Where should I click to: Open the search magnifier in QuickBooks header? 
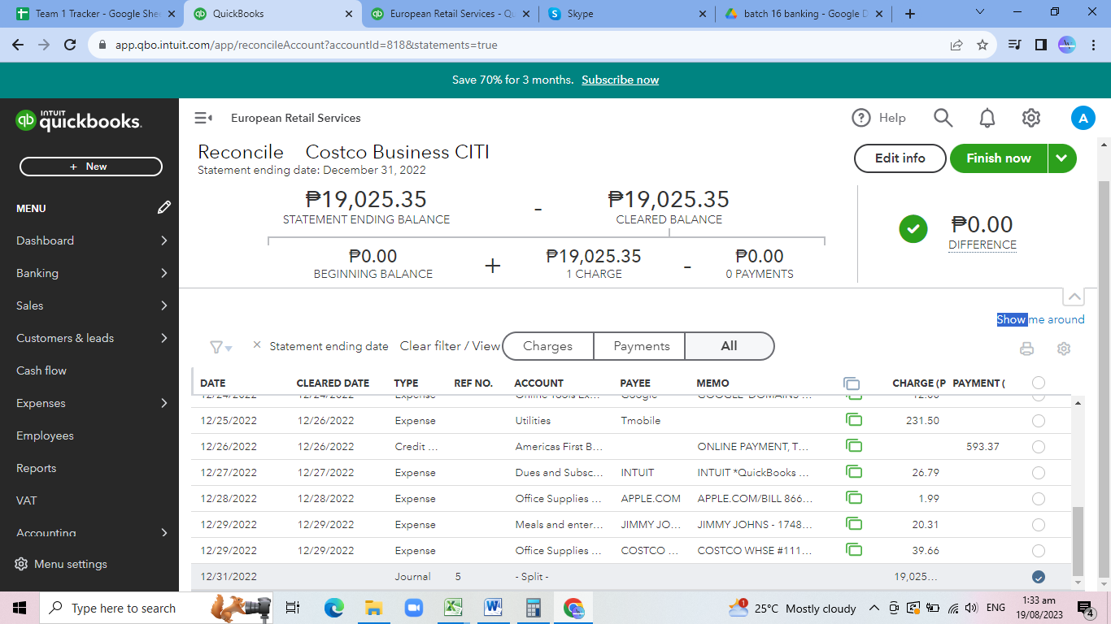tap(943, 118)
